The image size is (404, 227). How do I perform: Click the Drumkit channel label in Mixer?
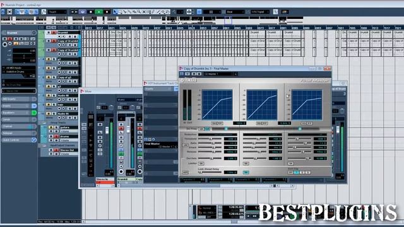pos(126,179)
